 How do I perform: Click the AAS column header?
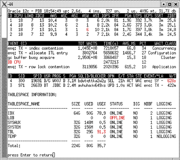[x=54, y=16]
